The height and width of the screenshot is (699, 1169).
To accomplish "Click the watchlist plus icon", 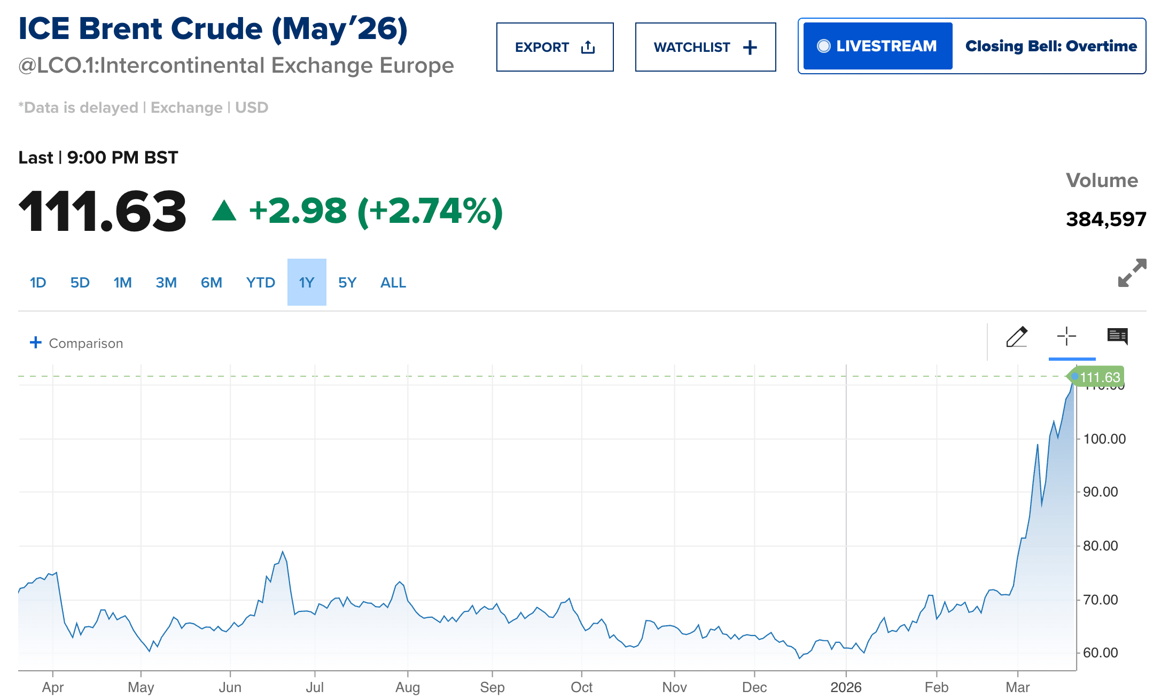I will [x=750, y=47].
